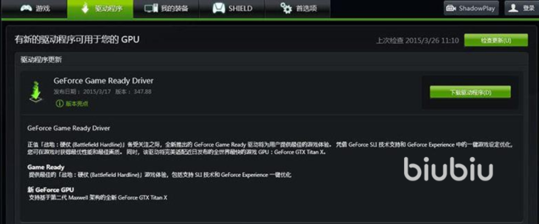Image resolution: width=539 pixels, height=224 pixels.
Task: Click the green driver download arrow graphic
Action: coord(36,90)
